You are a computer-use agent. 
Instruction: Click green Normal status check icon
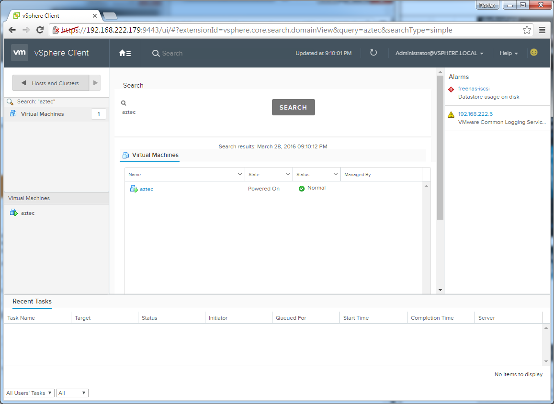point(301,189)
